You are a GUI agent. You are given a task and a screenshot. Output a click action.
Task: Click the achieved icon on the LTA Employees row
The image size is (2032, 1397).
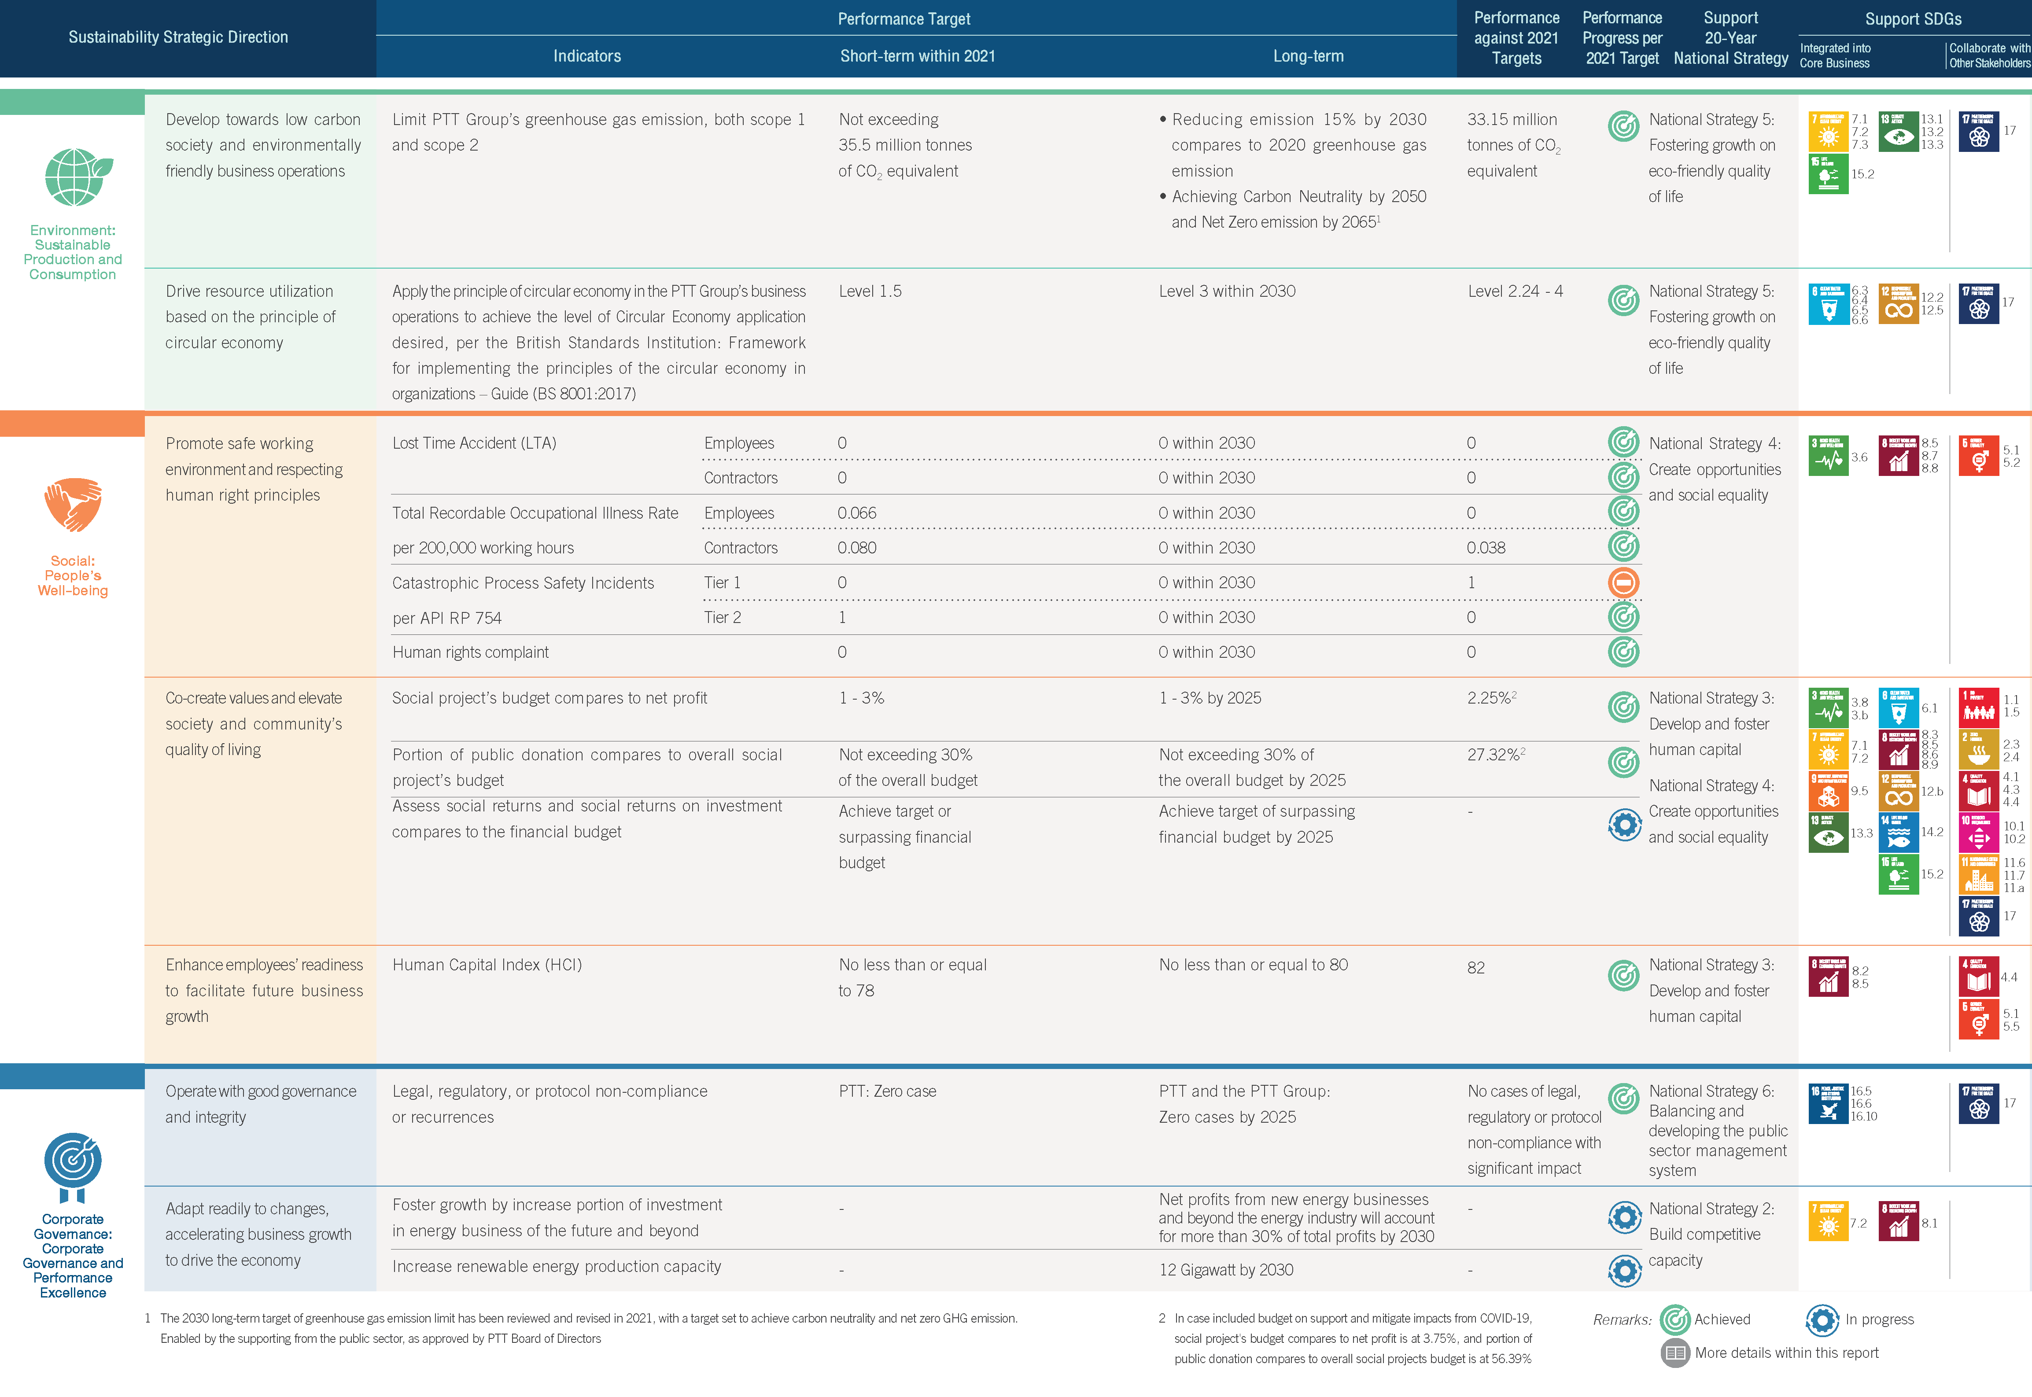1623,442
